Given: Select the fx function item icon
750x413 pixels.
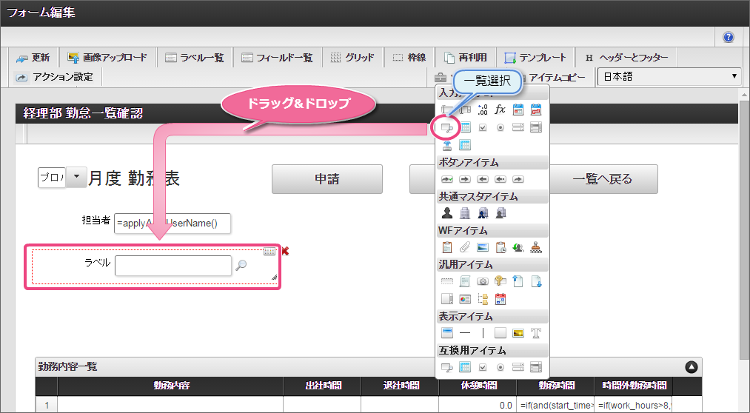Looking at the screenshot, I should (x=500, y=110).
